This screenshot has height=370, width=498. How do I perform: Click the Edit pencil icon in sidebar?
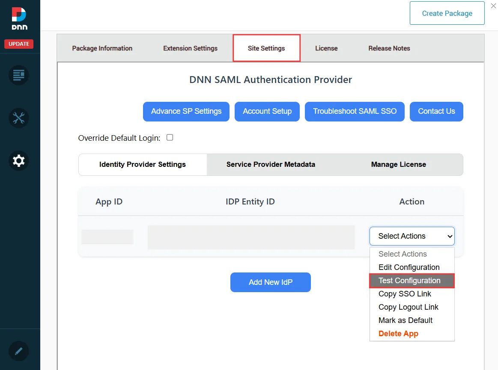(19, 351)
